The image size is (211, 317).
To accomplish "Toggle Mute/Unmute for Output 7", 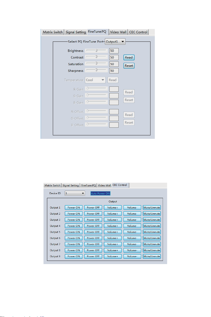I will click(152, 244).
